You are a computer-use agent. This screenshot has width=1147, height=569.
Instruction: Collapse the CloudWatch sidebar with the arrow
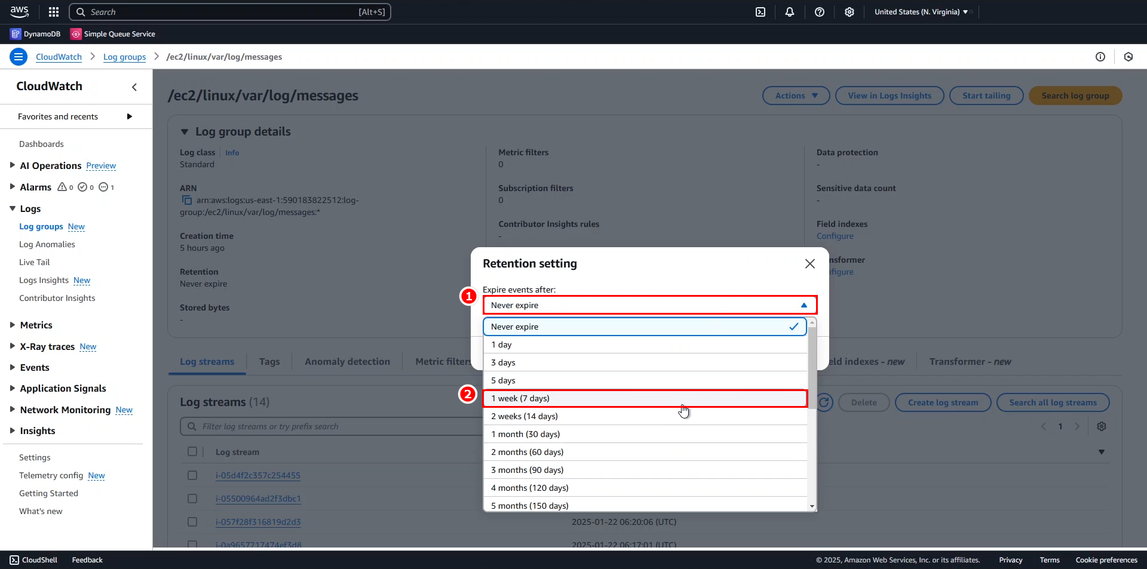click(x=134, y=87)
